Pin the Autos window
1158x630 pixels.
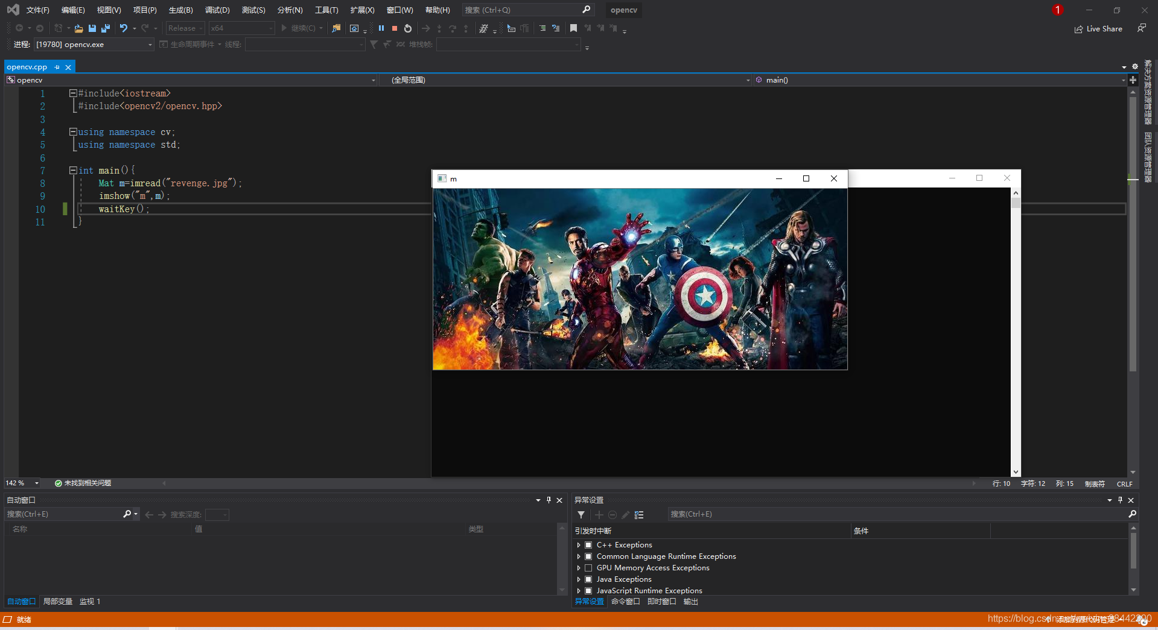[x=549, y=500]
